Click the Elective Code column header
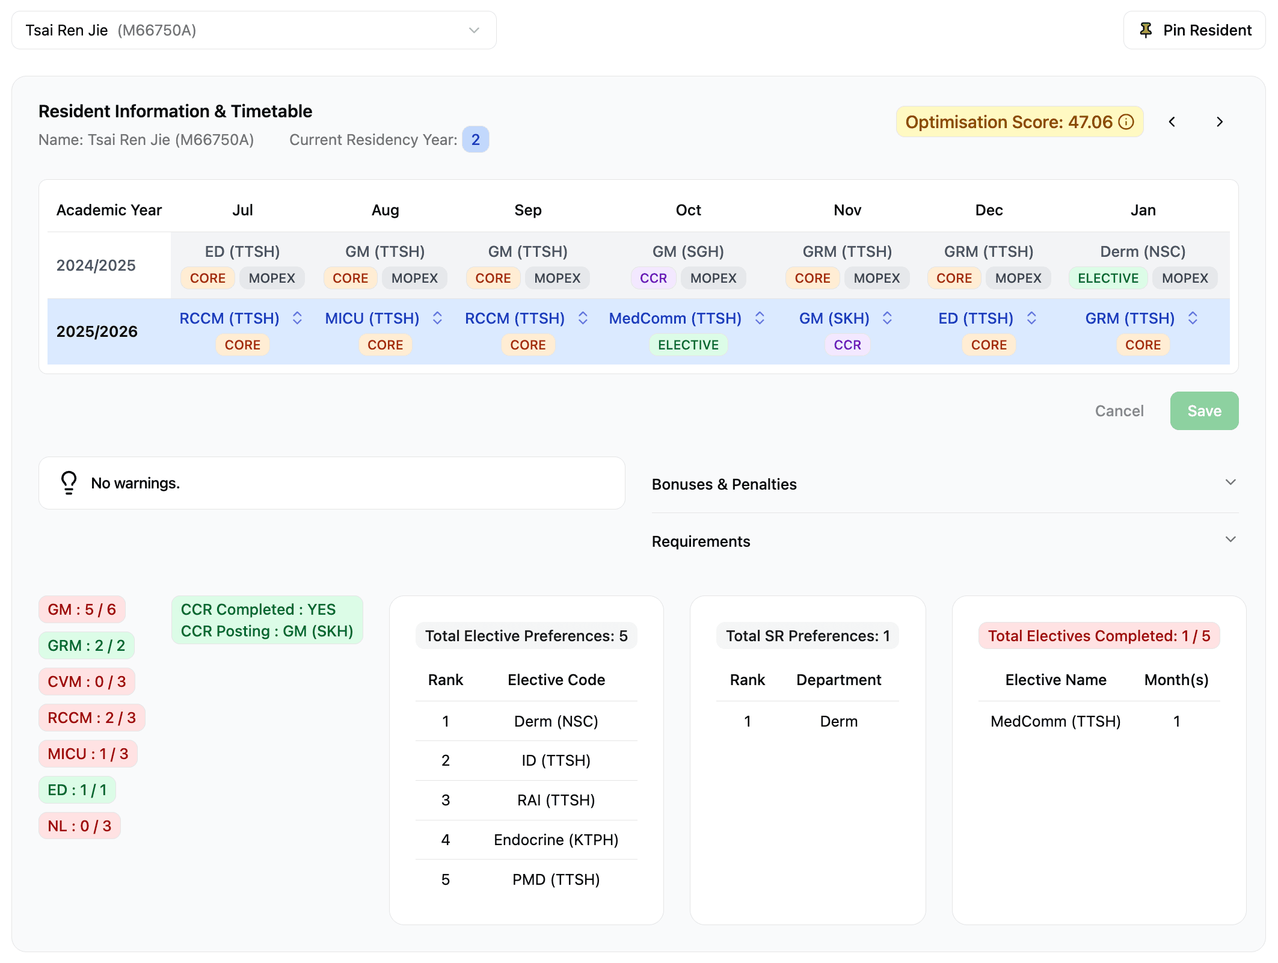 (x=556, y=680)
